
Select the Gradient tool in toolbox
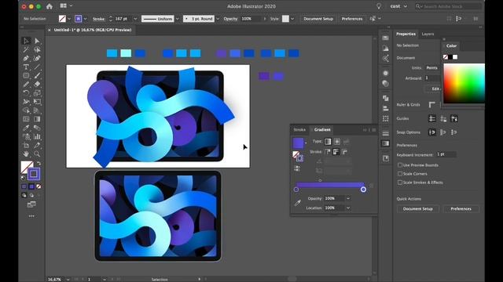coord(37,119)
